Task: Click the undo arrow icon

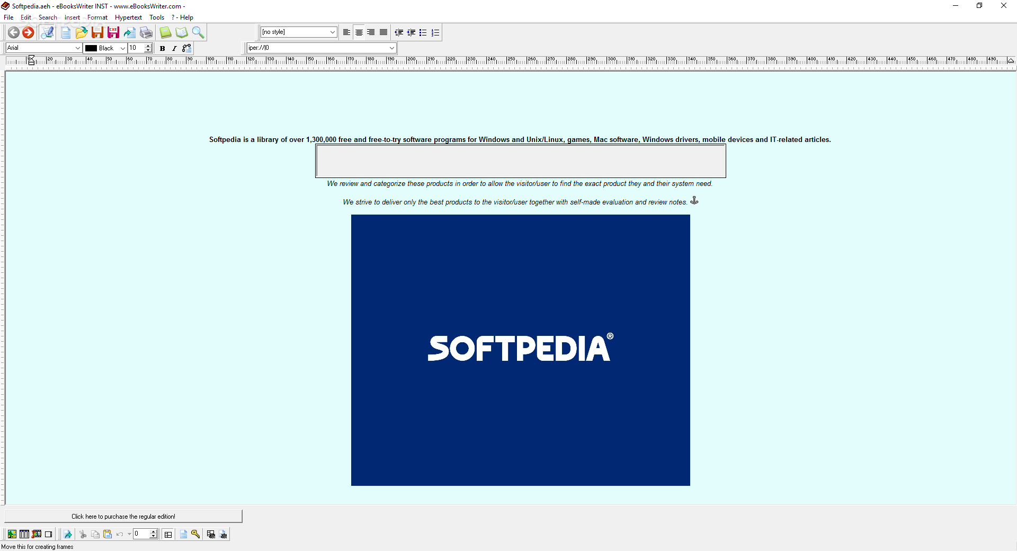Action: click(120, 534)
